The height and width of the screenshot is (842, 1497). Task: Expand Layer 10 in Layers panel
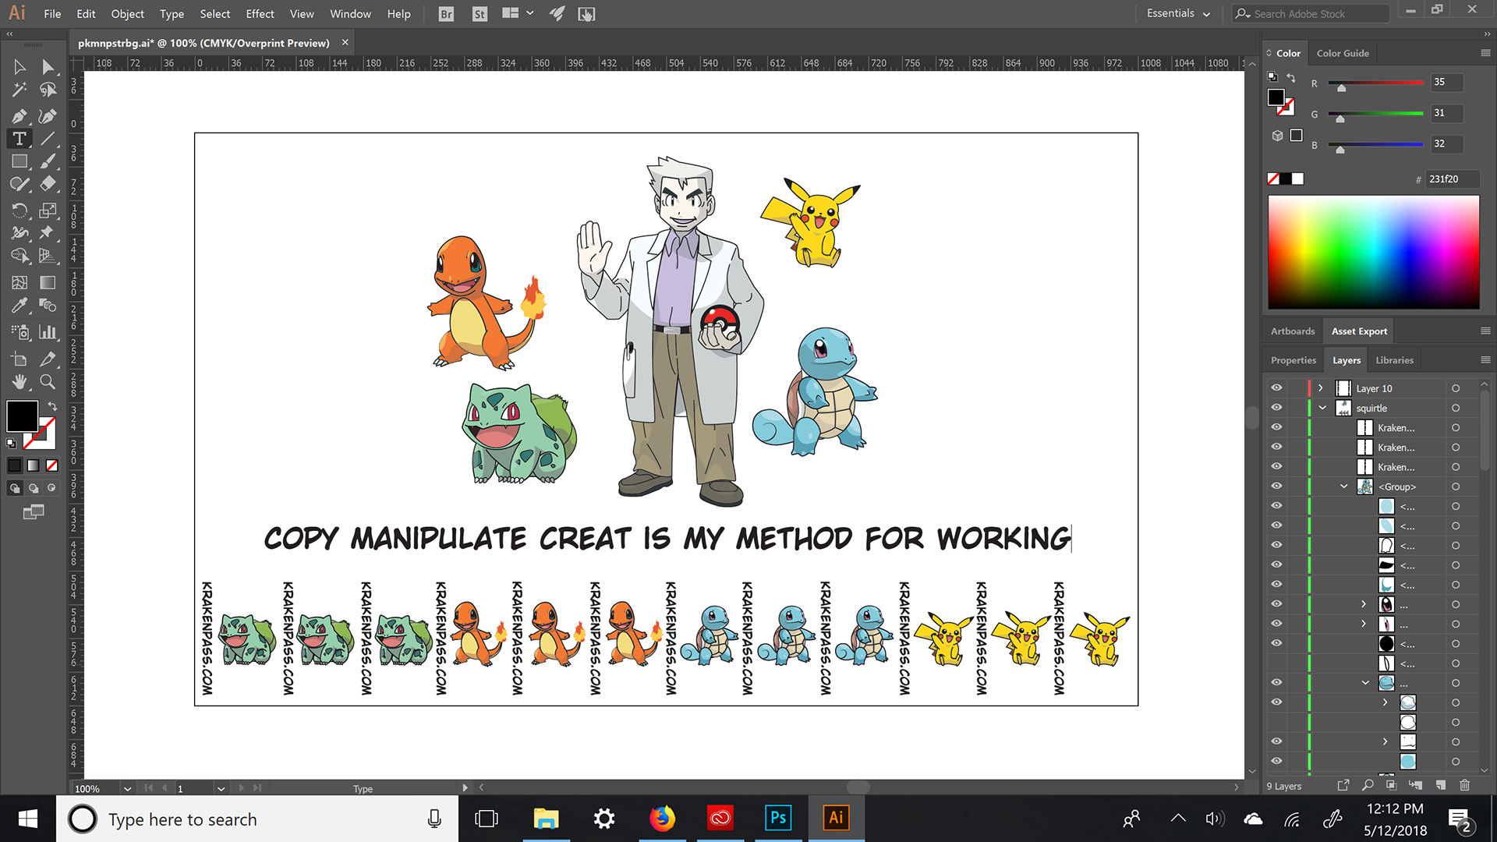point(1321,387)
